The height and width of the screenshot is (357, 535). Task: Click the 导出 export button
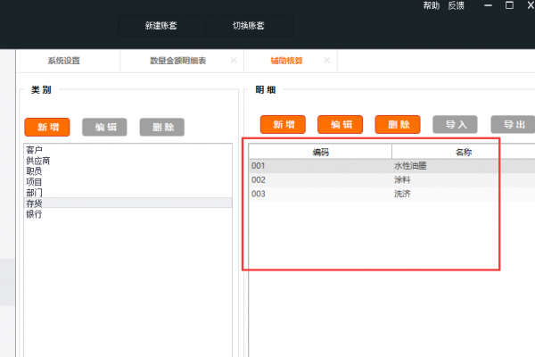point(514,125)
